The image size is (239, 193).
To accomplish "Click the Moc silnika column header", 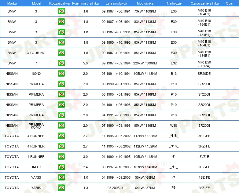I will 145,3.
